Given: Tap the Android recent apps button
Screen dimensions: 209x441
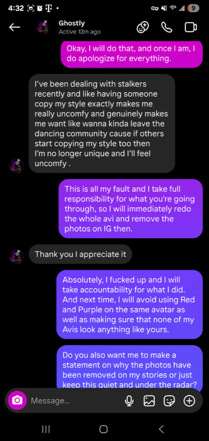Looking at the screenshot, I should [x=46, y=429].
